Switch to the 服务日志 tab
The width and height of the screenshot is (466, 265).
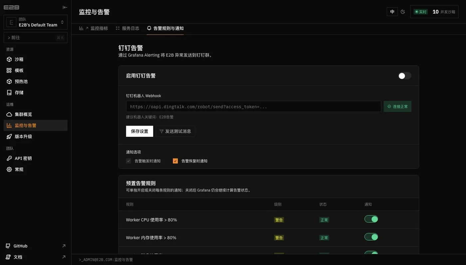[127, 28]
